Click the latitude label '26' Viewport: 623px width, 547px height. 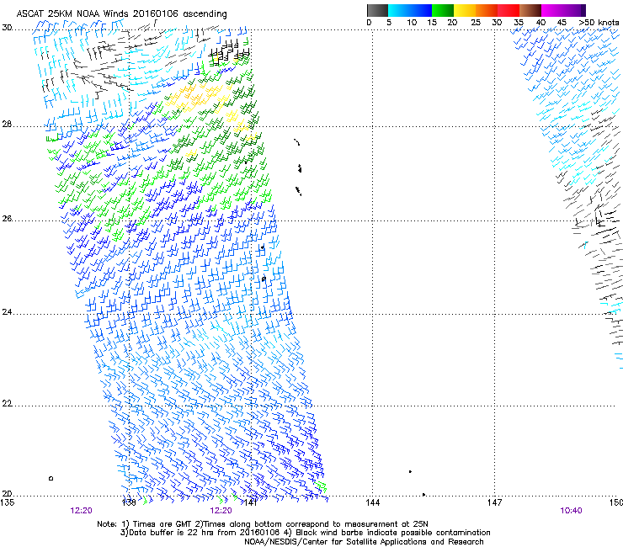pyautogui.click(x=7, y=219)
